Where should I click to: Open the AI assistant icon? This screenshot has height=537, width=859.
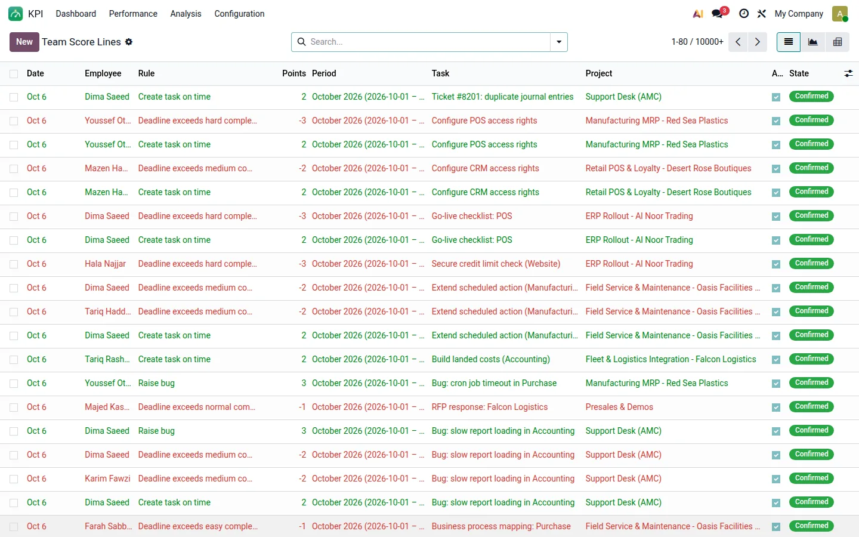click(698, 14)
